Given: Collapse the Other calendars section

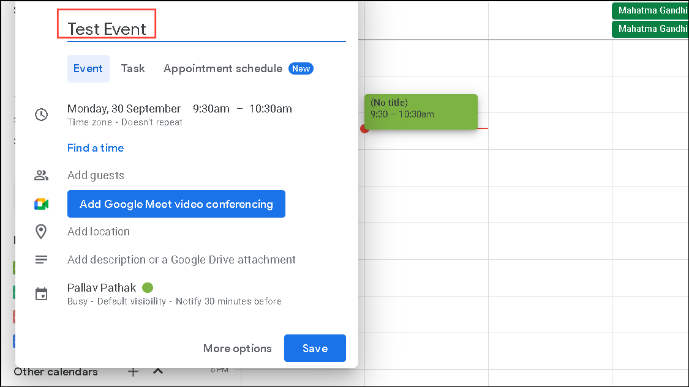Looking at the screenshot, I should [157, 371].
